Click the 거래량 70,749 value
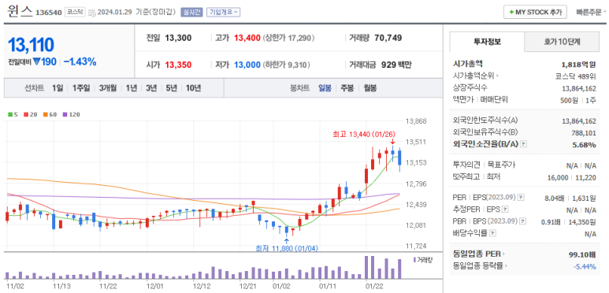This screenshot has width=609, height=293. click(x=388, y=38)
